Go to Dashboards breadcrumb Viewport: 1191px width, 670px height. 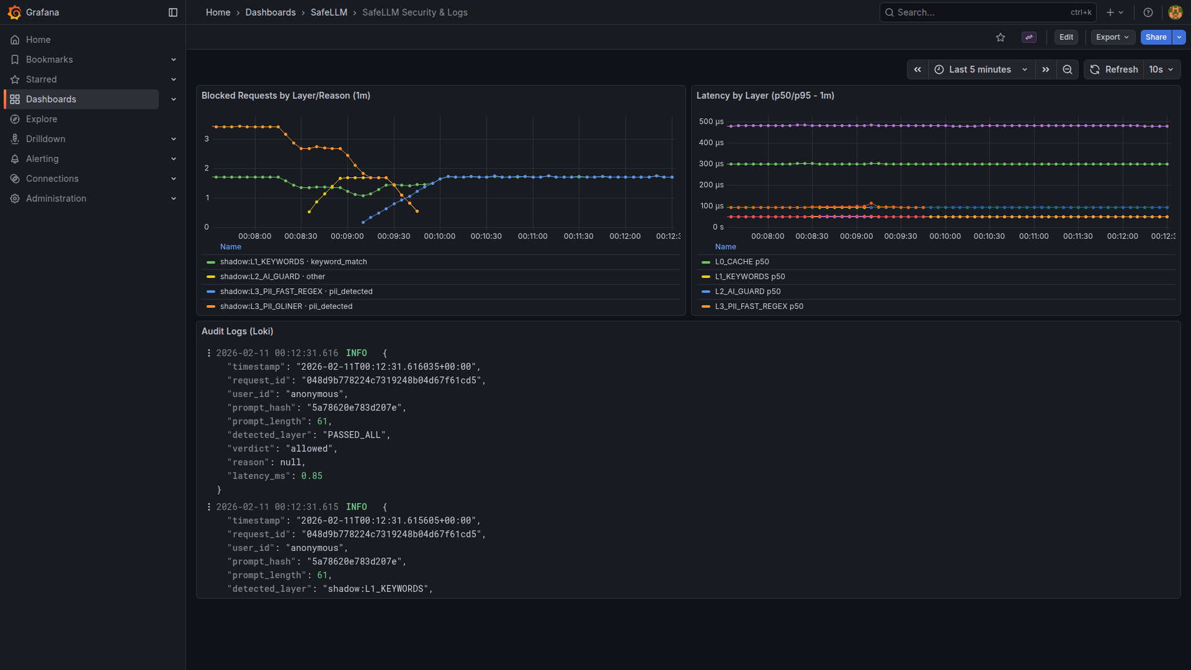click(x=270, y=12)
